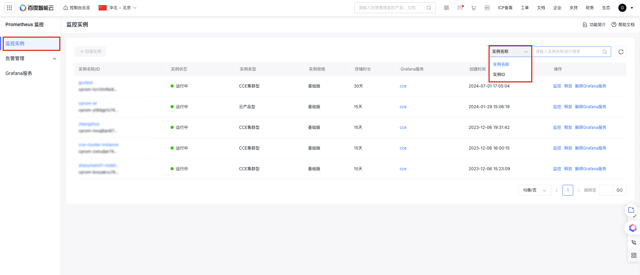Open 支持 in the top navigation
The image size is (640, 275).
coord(573,8)
